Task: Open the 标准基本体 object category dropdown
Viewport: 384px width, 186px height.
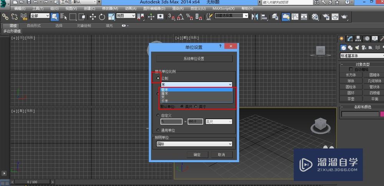Action: click(362, 56)
